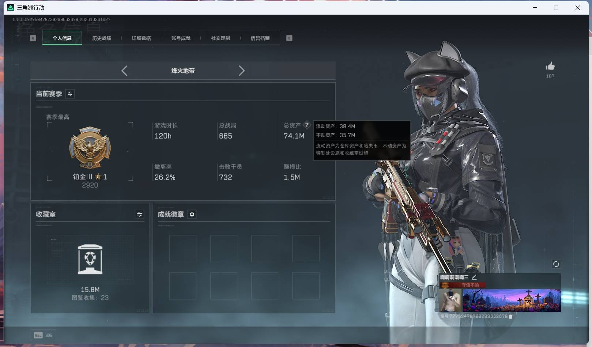Click the 撤离率 26.2% value
The image size is (592, 347).
coord(165,177)
